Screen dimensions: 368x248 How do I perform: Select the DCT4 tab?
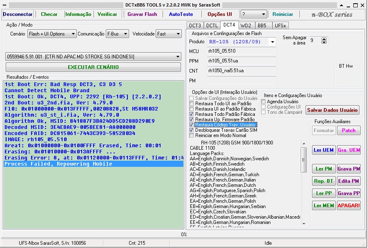229,25
